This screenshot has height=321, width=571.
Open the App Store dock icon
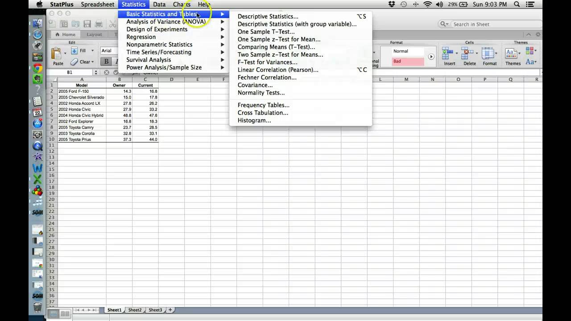click(37, 123)
